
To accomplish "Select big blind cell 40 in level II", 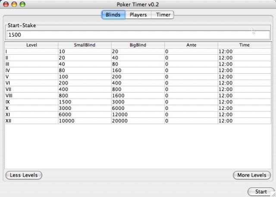I will tap(138, 58).
